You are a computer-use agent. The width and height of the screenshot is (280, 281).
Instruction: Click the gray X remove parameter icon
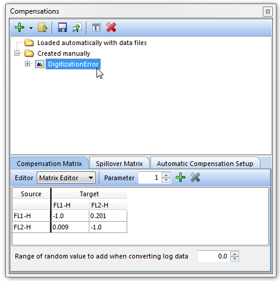click(x=195, y=177)
